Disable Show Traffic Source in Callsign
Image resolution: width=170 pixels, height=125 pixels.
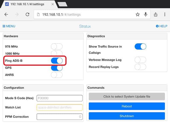(140, 47)
